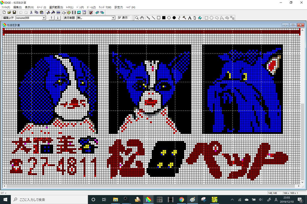Click the right arrow next-page icon
Image resolution: width=307 pixels, height=204 pixels.
click(x=102, y=12)
